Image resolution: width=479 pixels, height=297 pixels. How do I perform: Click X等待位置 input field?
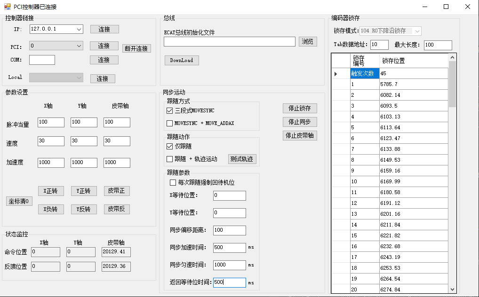[230, 195]
